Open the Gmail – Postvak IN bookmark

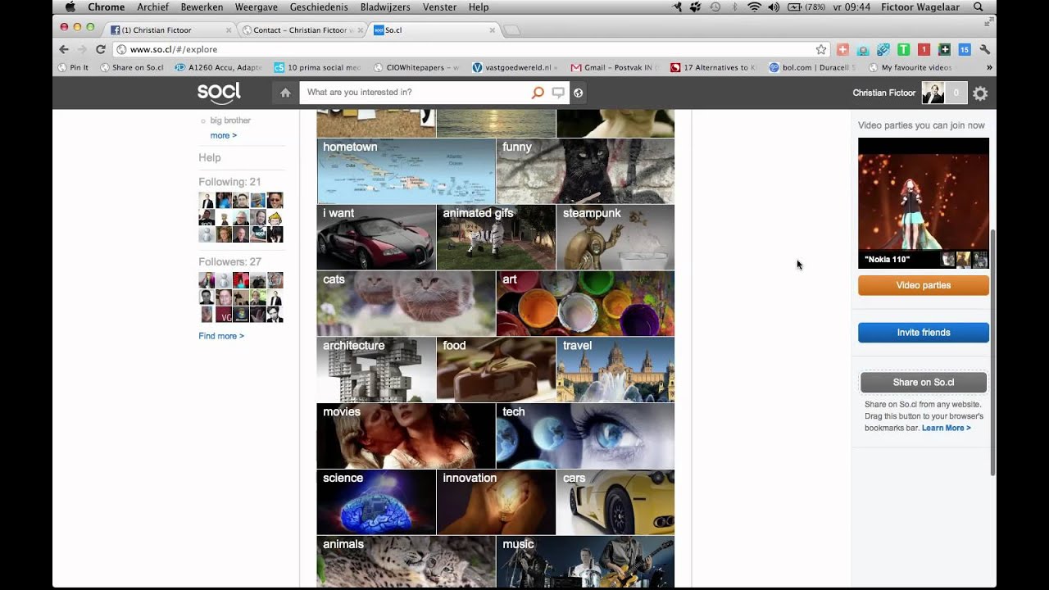pos(616,67)
